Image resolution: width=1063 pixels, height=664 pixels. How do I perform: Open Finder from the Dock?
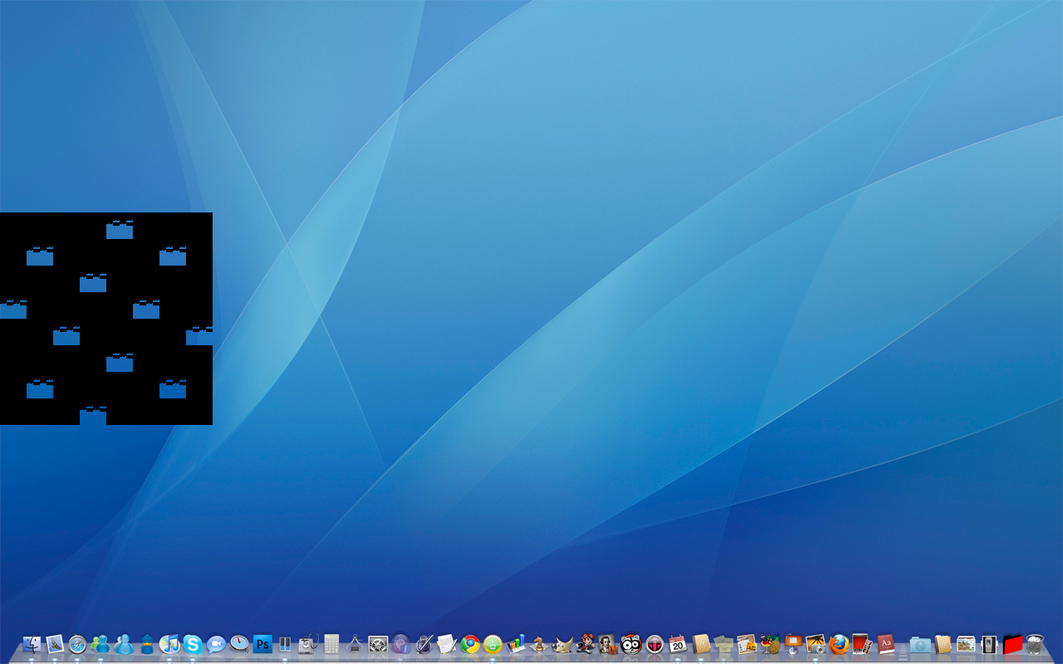[32, 643]
